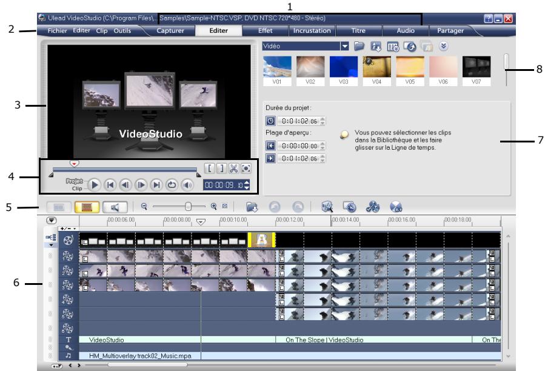
Task: Step to the next frame
Action: point(141,185)
